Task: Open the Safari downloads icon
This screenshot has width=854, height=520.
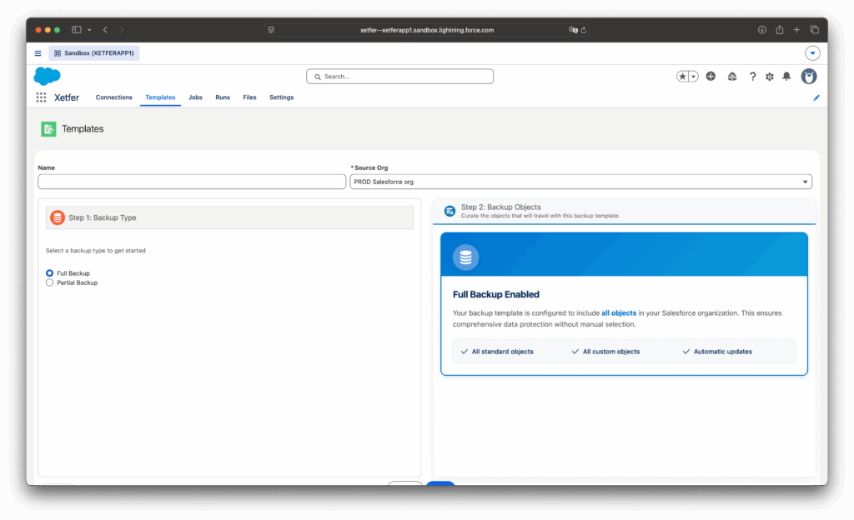Action: (761, 30)
